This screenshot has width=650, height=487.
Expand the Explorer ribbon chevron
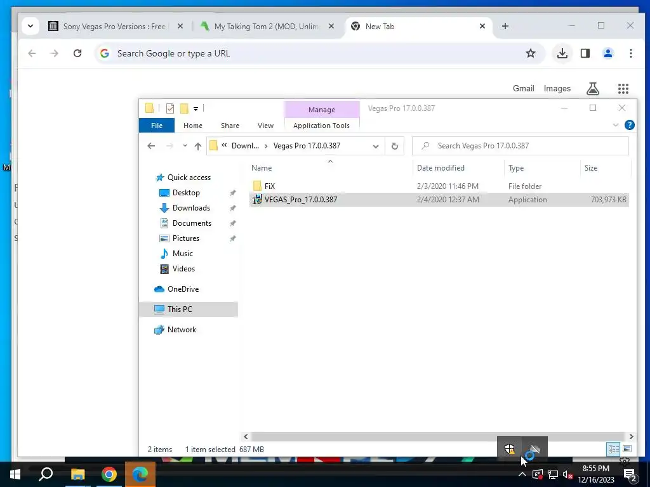(x=615, y=125)
